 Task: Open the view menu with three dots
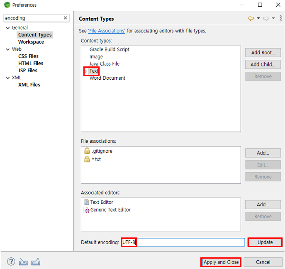[x=280, y=18]
